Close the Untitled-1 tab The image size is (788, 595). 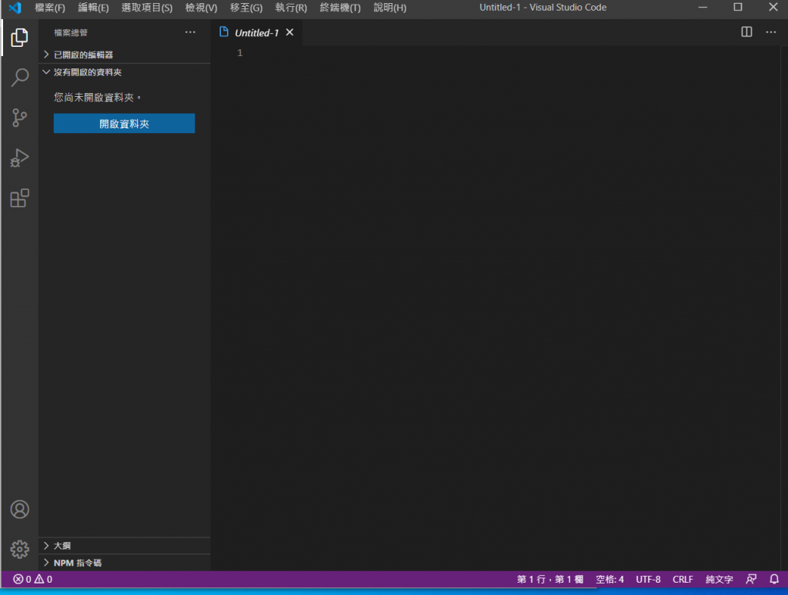pyautogui.click(x=289, y=32)
